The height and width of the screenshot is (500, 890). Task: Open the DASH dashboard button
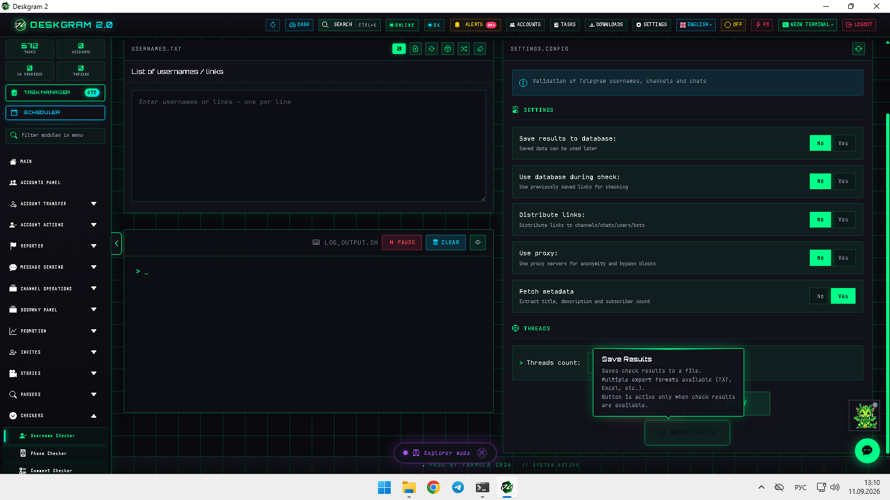[299, 24]
